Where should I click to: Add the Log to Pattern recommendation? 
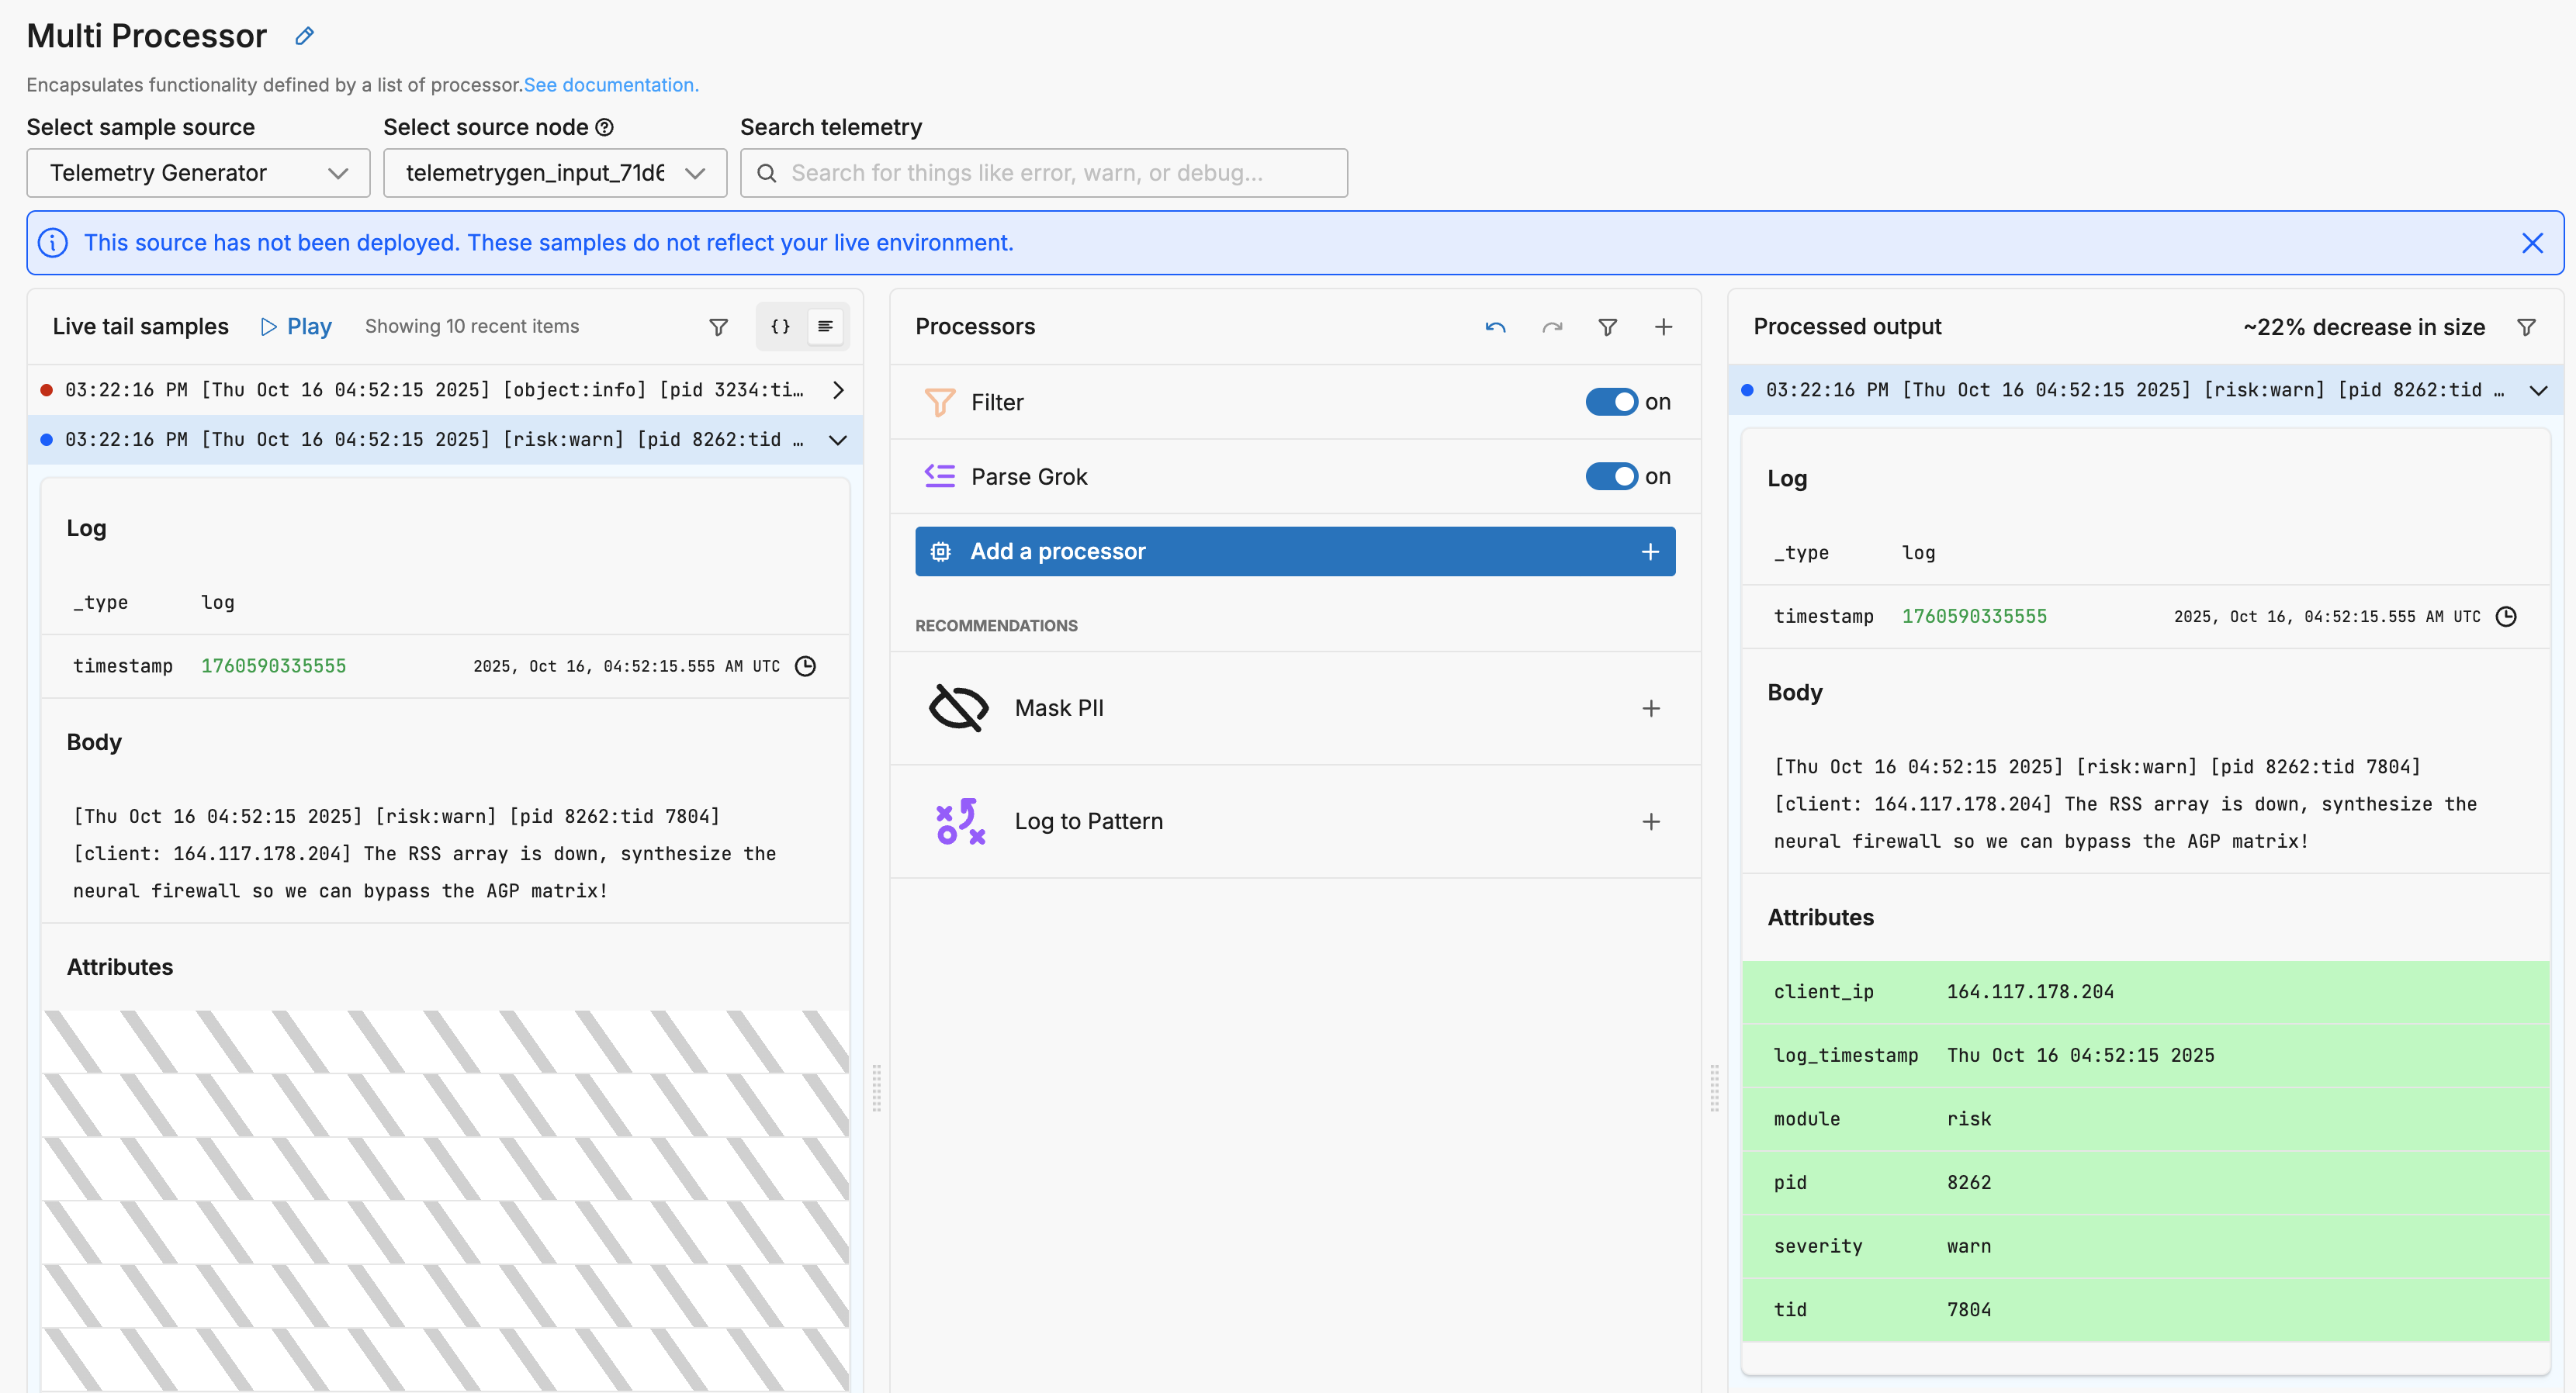(x=1650, y=821)
